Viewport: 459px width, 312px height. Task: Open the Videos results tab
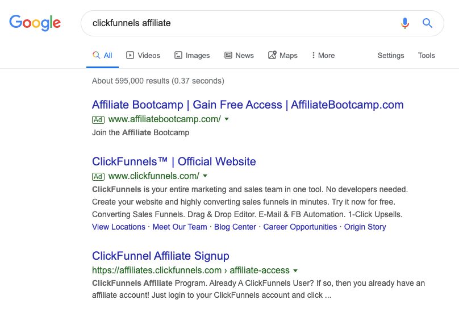[x=143, y=55]
